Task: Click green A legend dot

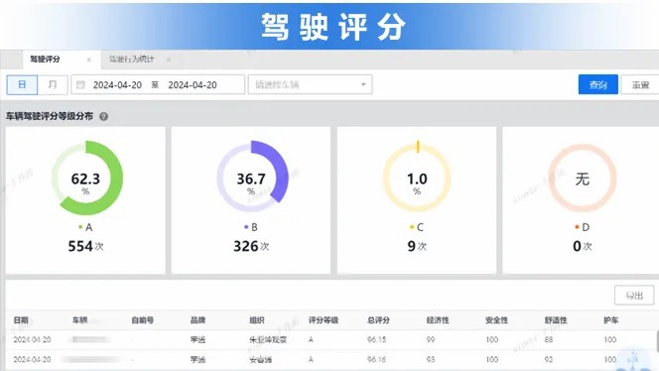Action: (x=80, y=227)
